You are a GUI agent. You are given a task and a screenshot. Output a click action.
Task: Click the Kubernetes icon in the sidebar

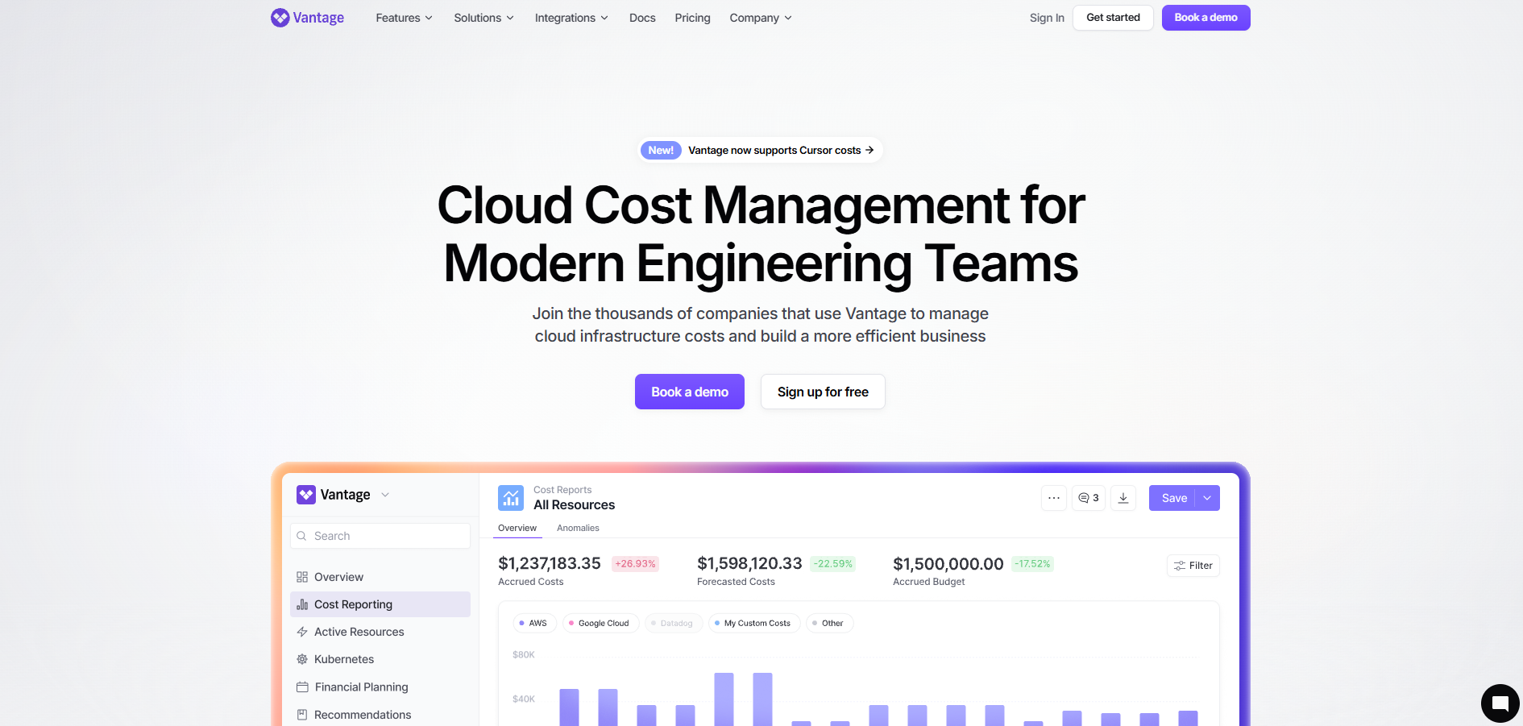pos(302,659)
